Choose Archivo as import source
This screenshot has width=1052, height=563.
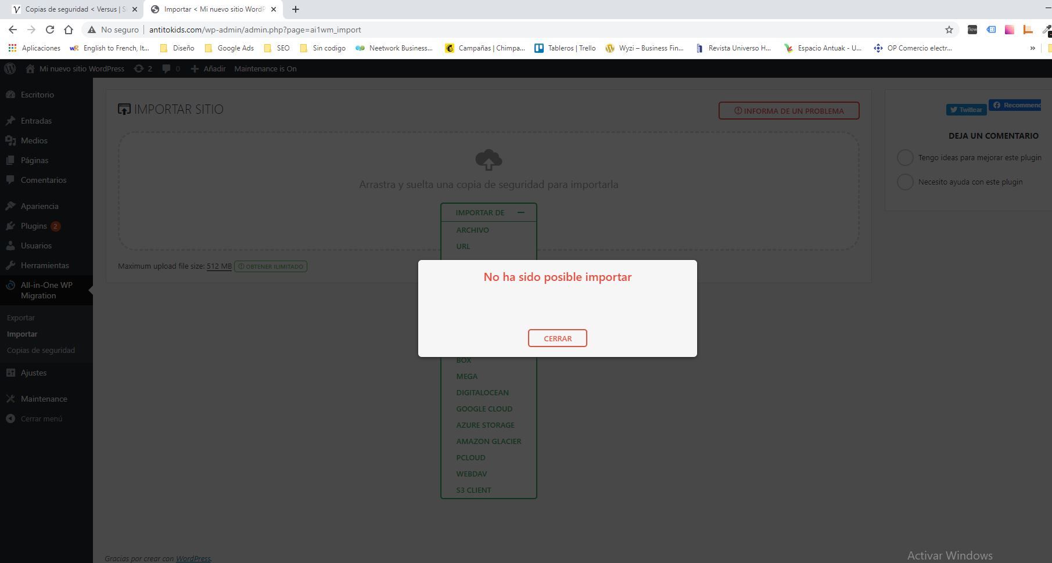472,230
